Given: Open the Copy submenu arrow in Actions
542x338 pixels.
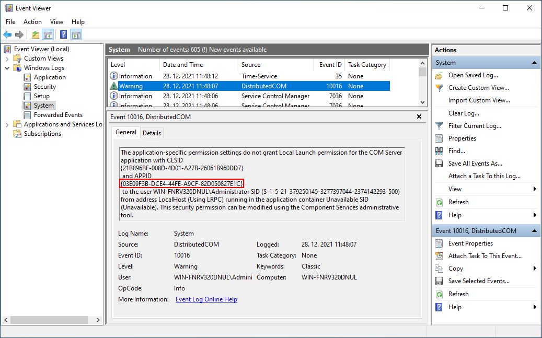Looking at the screenshot, I should click(535, 268).
